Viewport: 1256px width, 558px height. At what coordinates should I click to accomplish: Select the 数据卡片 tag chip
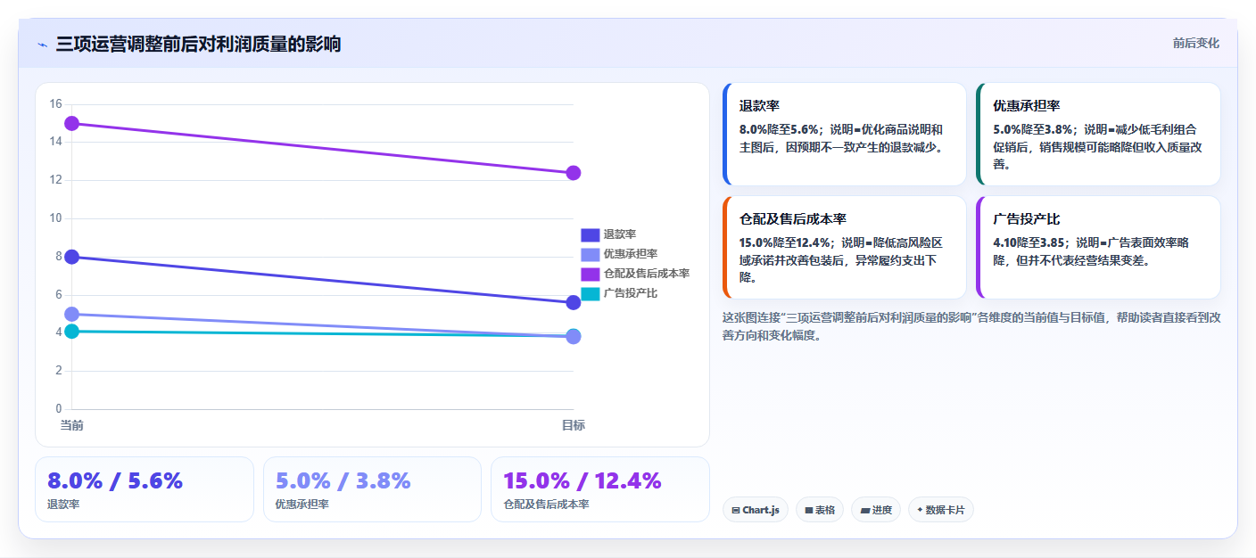tap(941, 510)
